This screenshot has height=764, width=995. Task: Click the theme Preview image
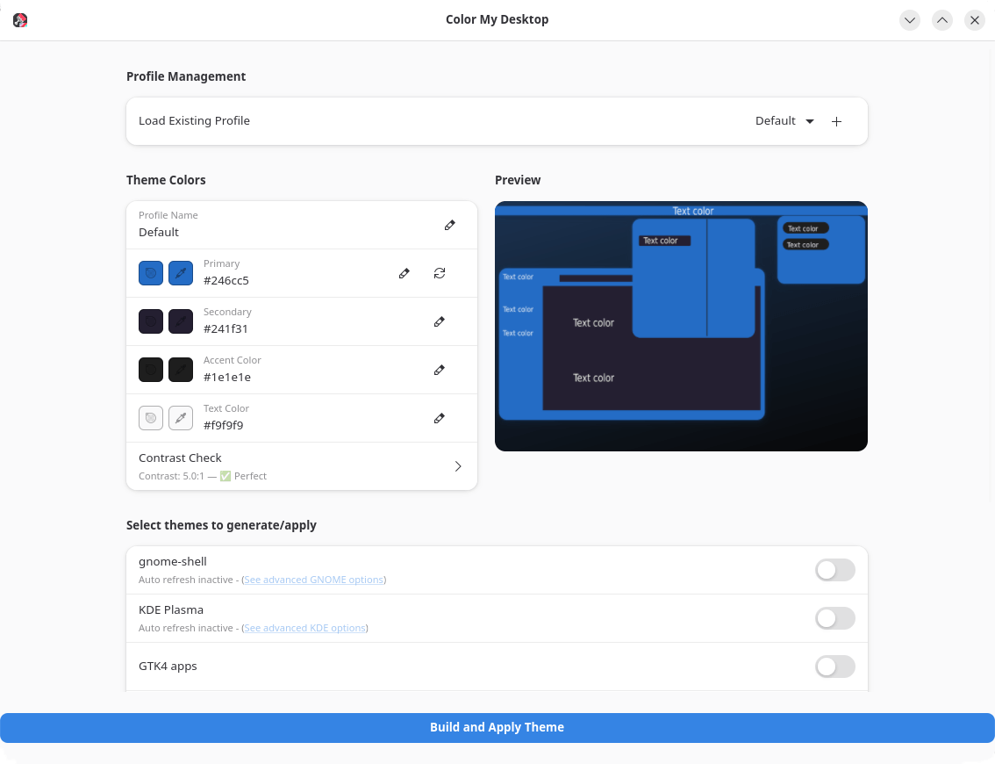tap(681, 326)
